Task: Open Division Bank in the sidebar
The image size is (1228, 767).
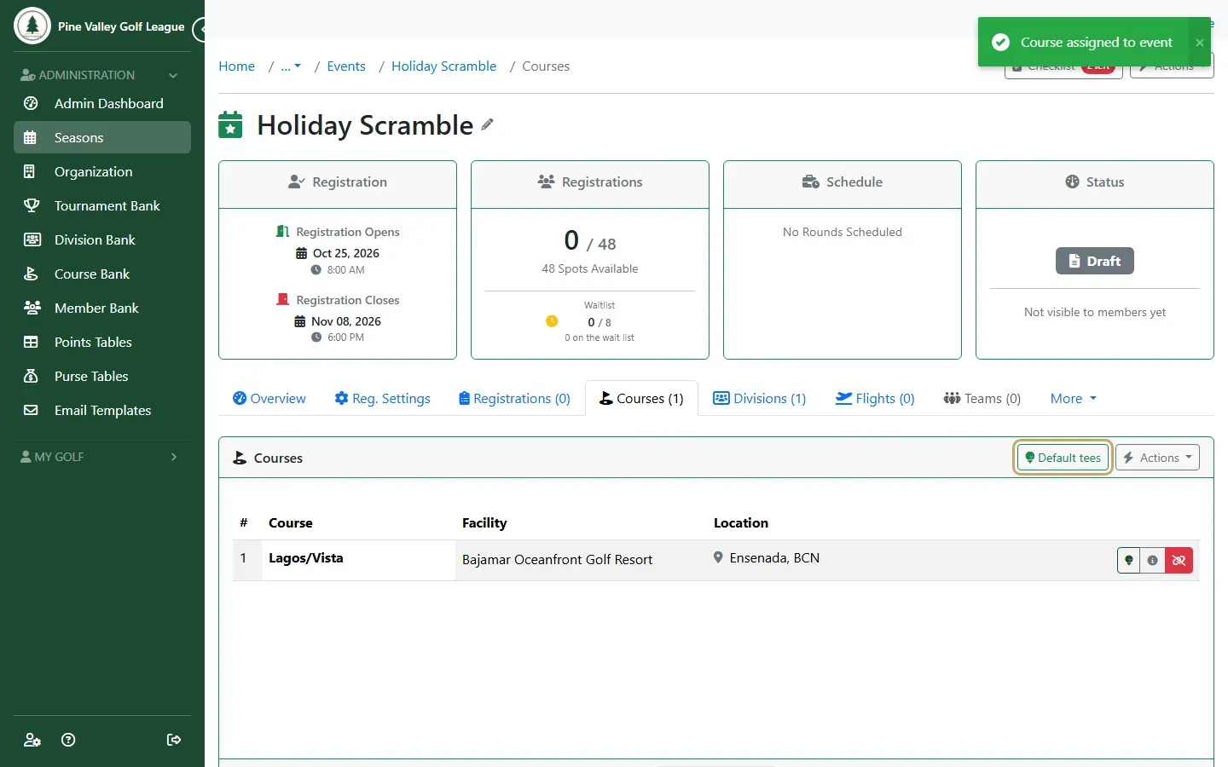Action: pos(102,239)
